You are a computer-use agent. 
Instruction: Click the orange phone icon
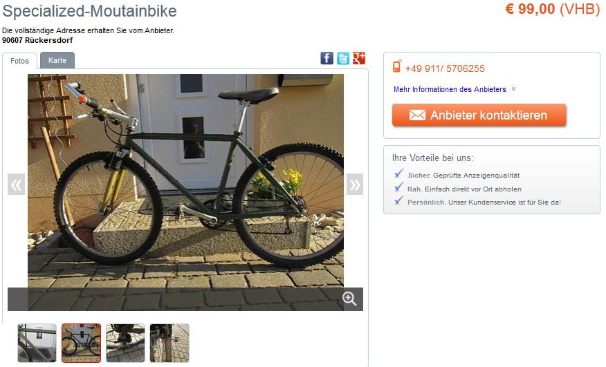coord(397,66)
